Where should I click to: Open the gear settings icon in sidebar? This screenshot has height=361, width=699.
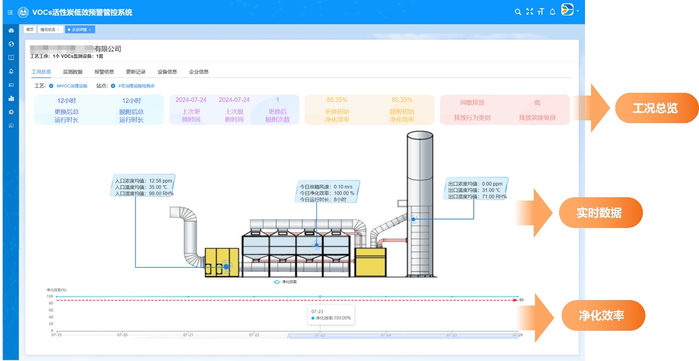click(11, 112)
